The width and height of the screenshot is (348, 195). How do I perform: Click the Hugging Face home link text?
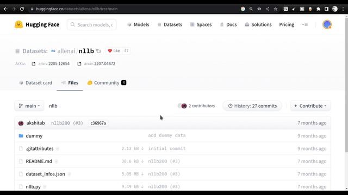pos(42,24)
